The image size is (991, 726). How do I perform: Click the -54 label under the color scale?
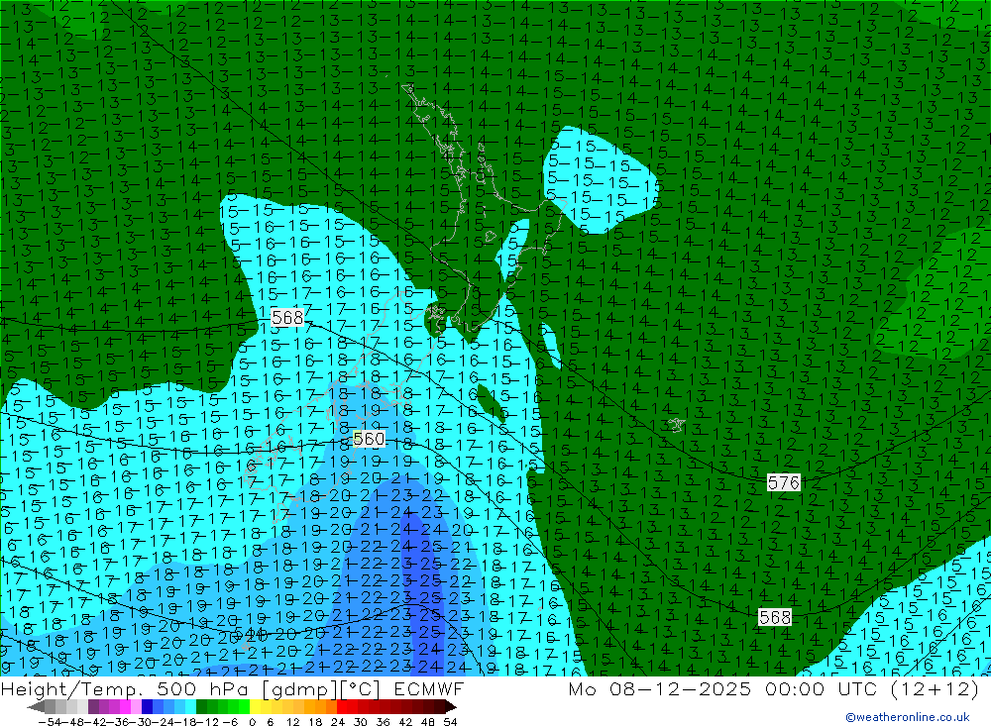pos(48,722)
